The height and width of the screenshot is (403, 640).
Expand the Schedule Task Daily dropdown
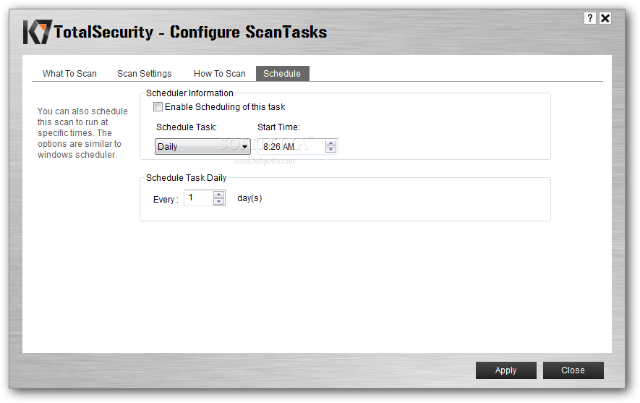pos(202,147)
